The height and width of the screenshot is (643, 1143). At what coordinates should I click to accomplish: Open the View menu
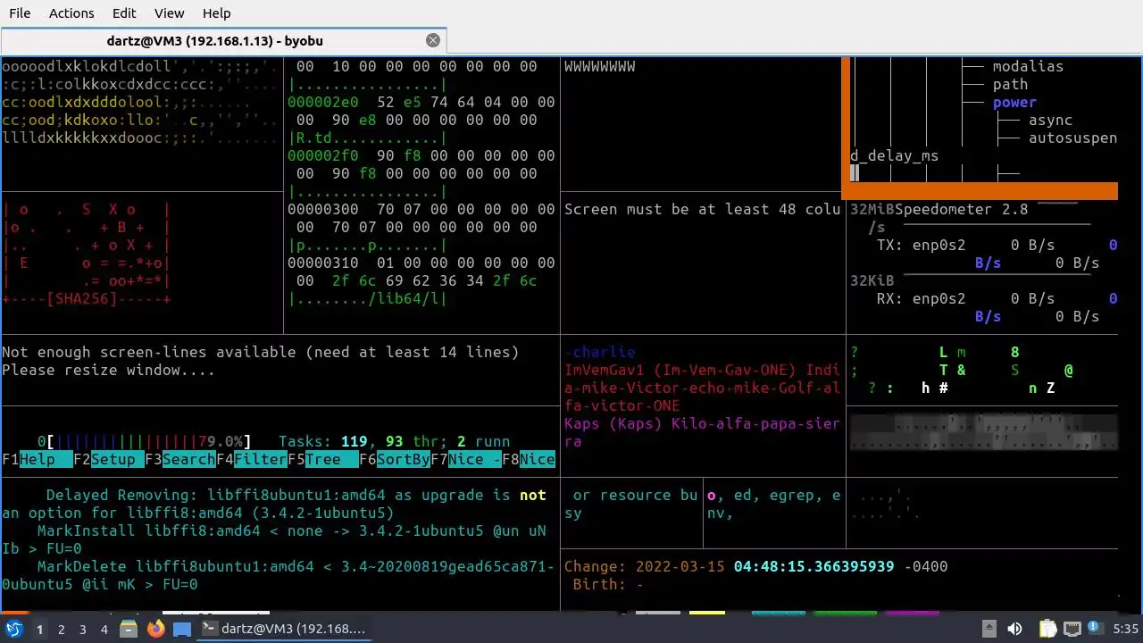click(x=169, y=13)
